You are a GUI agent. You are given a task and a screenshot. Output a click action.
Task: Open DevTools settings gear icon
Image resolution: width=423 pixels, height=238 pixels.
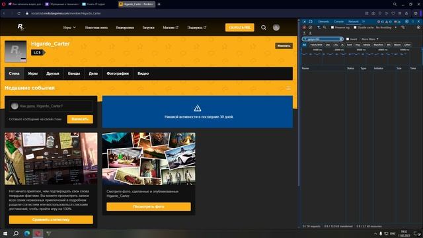click(x=407, y=21)
